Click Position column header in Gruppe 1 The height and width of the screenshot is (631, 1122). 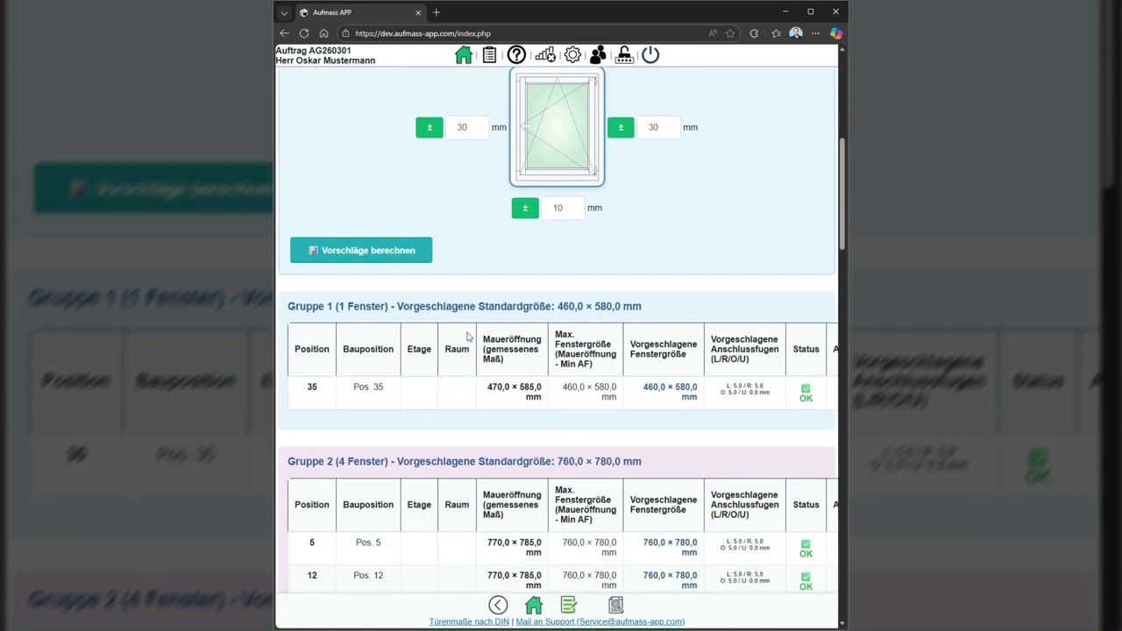312,349
